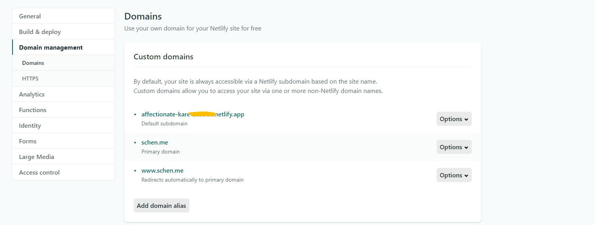This screenshot has width=595, height=225.
Task: Click the Custom domains heading
Action: (164, 57)
